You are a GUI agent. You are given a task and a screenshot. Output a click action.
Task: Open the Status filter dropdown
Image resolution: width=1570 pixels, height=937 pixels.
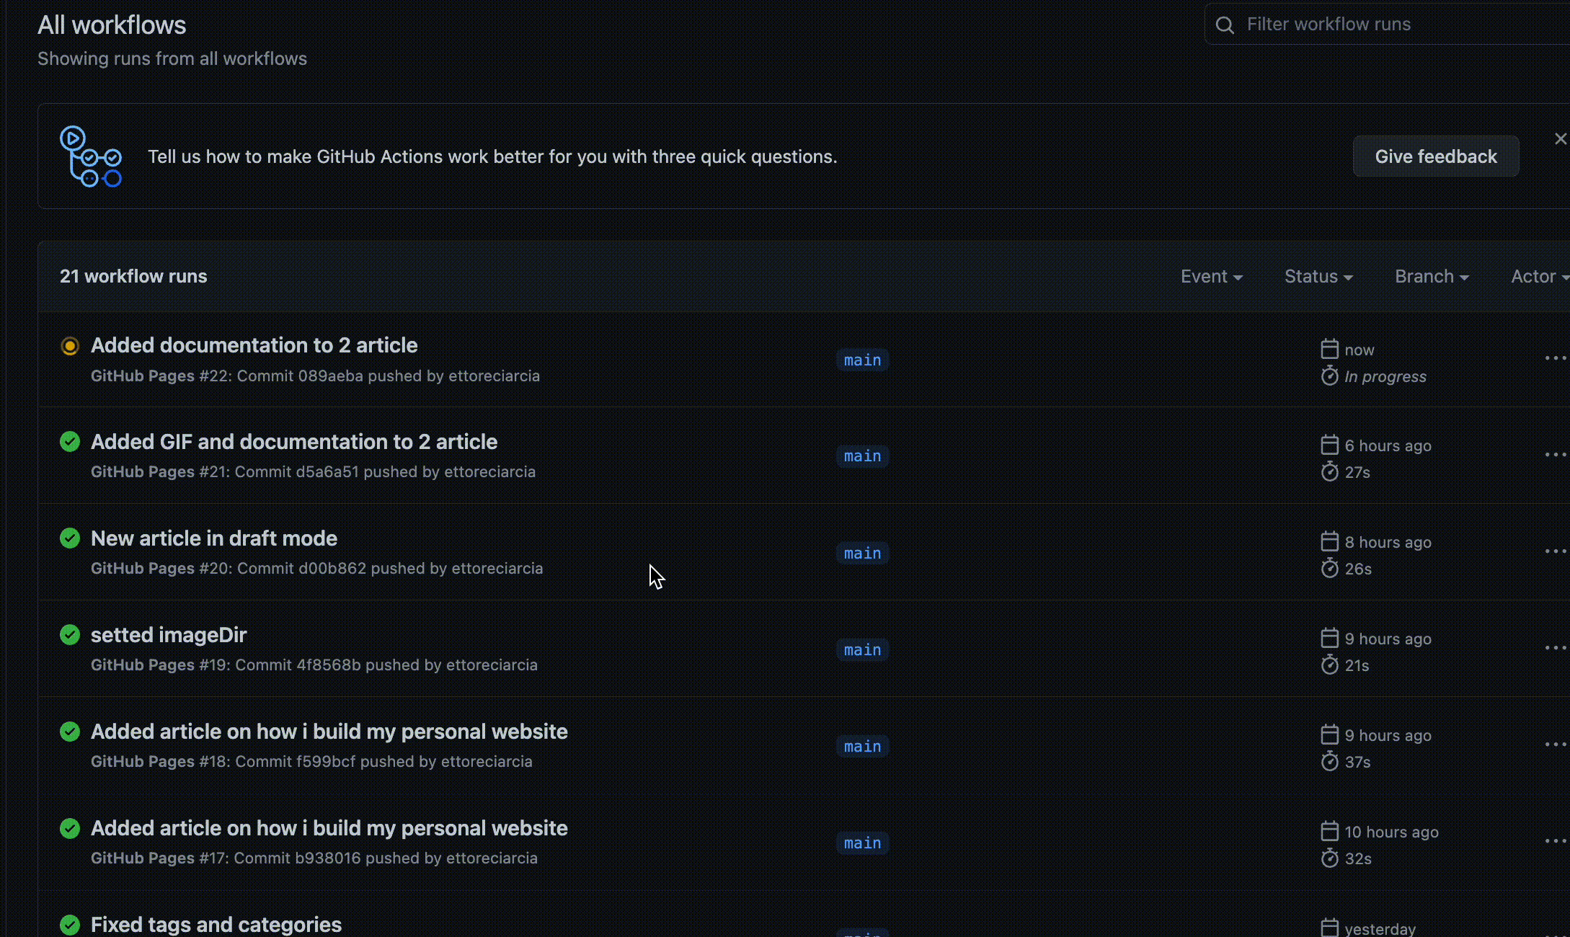click(1318, 277)
